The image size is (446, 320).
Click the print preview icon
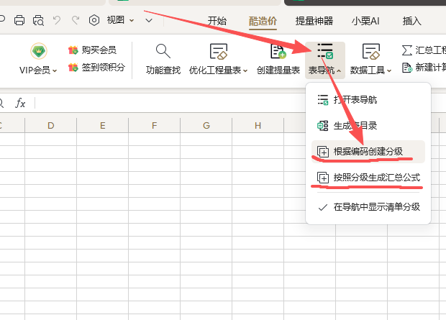point(38,21)
